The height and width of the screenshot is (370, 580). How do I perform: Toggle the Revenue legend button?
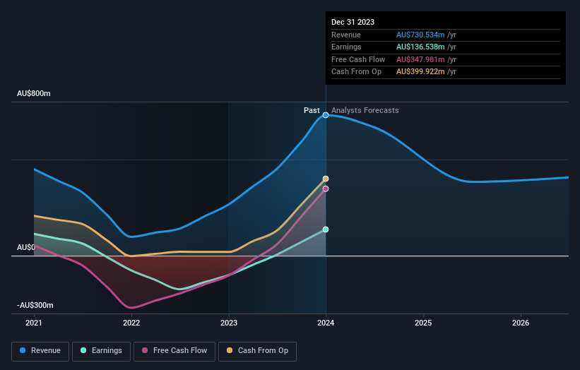(x=40, y=351)
